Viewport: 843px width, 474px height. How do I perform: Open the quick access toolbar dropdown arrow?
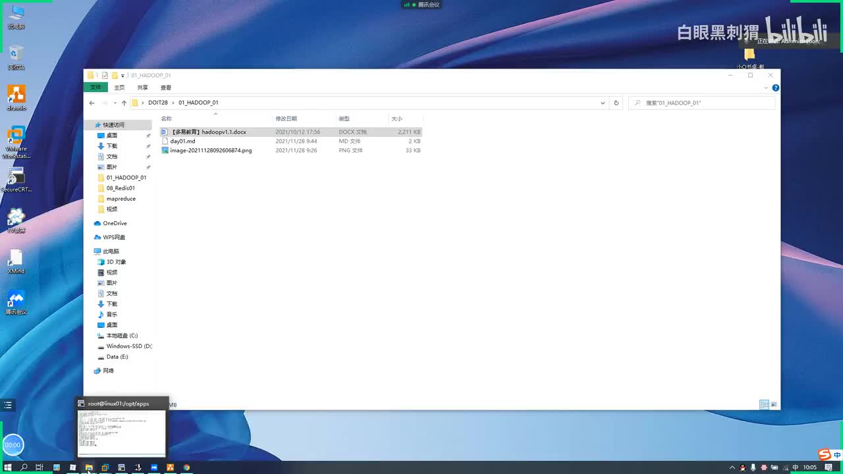point(122,76)
